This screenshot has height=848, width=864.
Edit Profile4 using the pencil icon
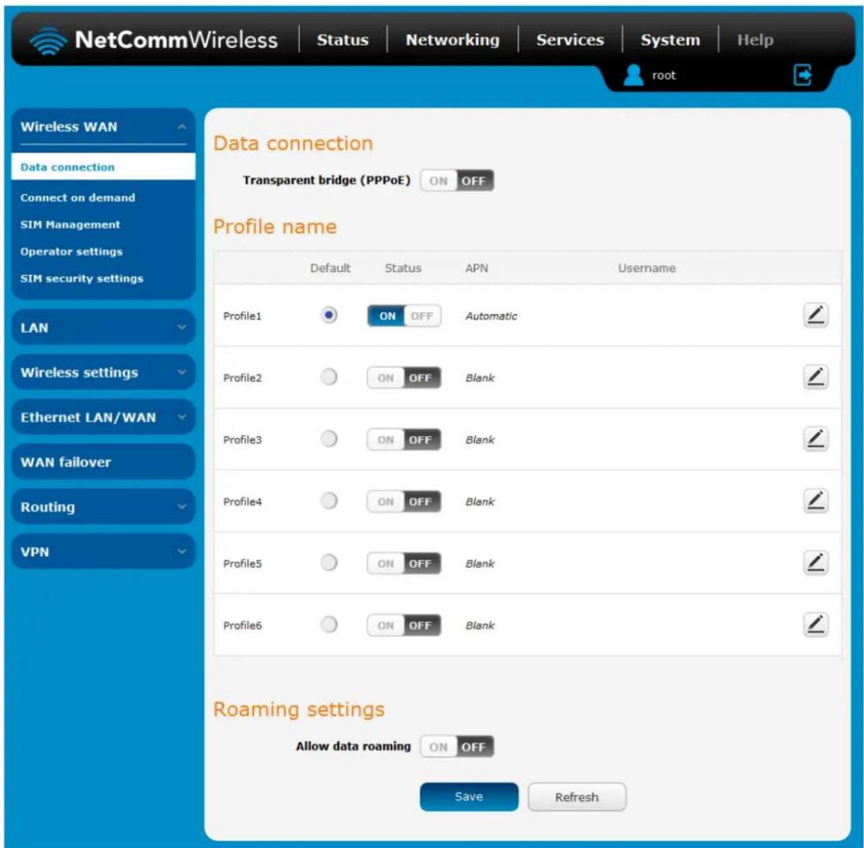point(815,501)
